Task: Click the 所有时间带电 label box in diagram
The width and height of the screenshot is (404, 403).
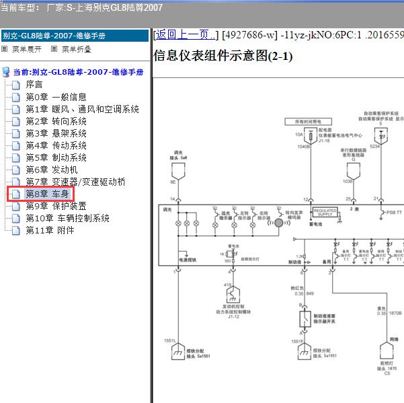Action: point(308,122)
